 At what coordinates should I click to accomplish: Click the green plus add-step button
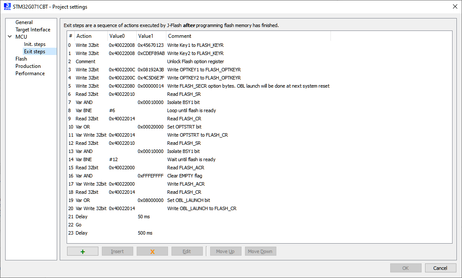click(x=83, y=251)
